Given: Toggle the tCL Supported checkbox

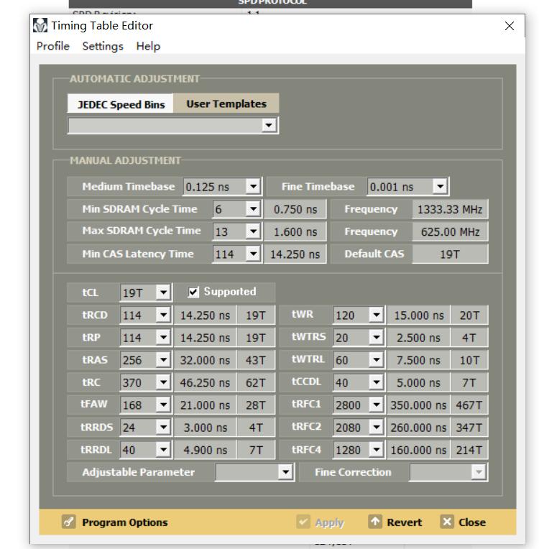Looking at the screenshot, I should coord(193,292).
